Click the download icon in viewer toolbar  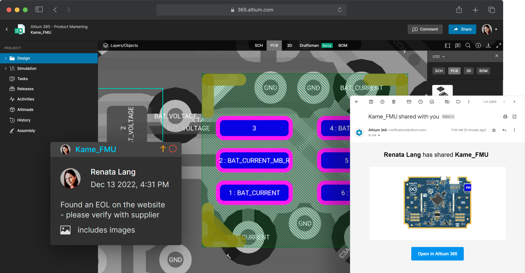pos(488,46)
